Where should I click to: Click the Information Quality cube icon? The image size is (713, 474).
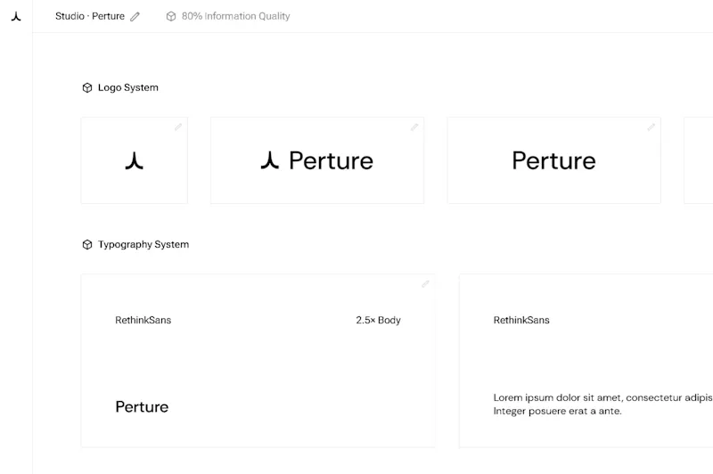coord(171,16)
